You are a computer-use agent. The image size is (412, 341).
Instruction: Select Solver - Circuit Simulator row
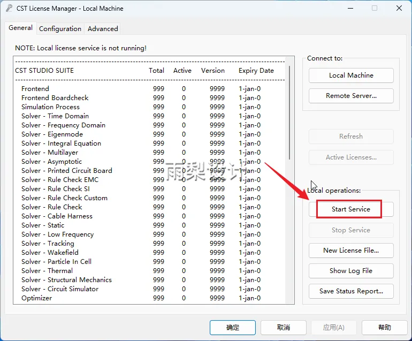click(x=141, y=289)
